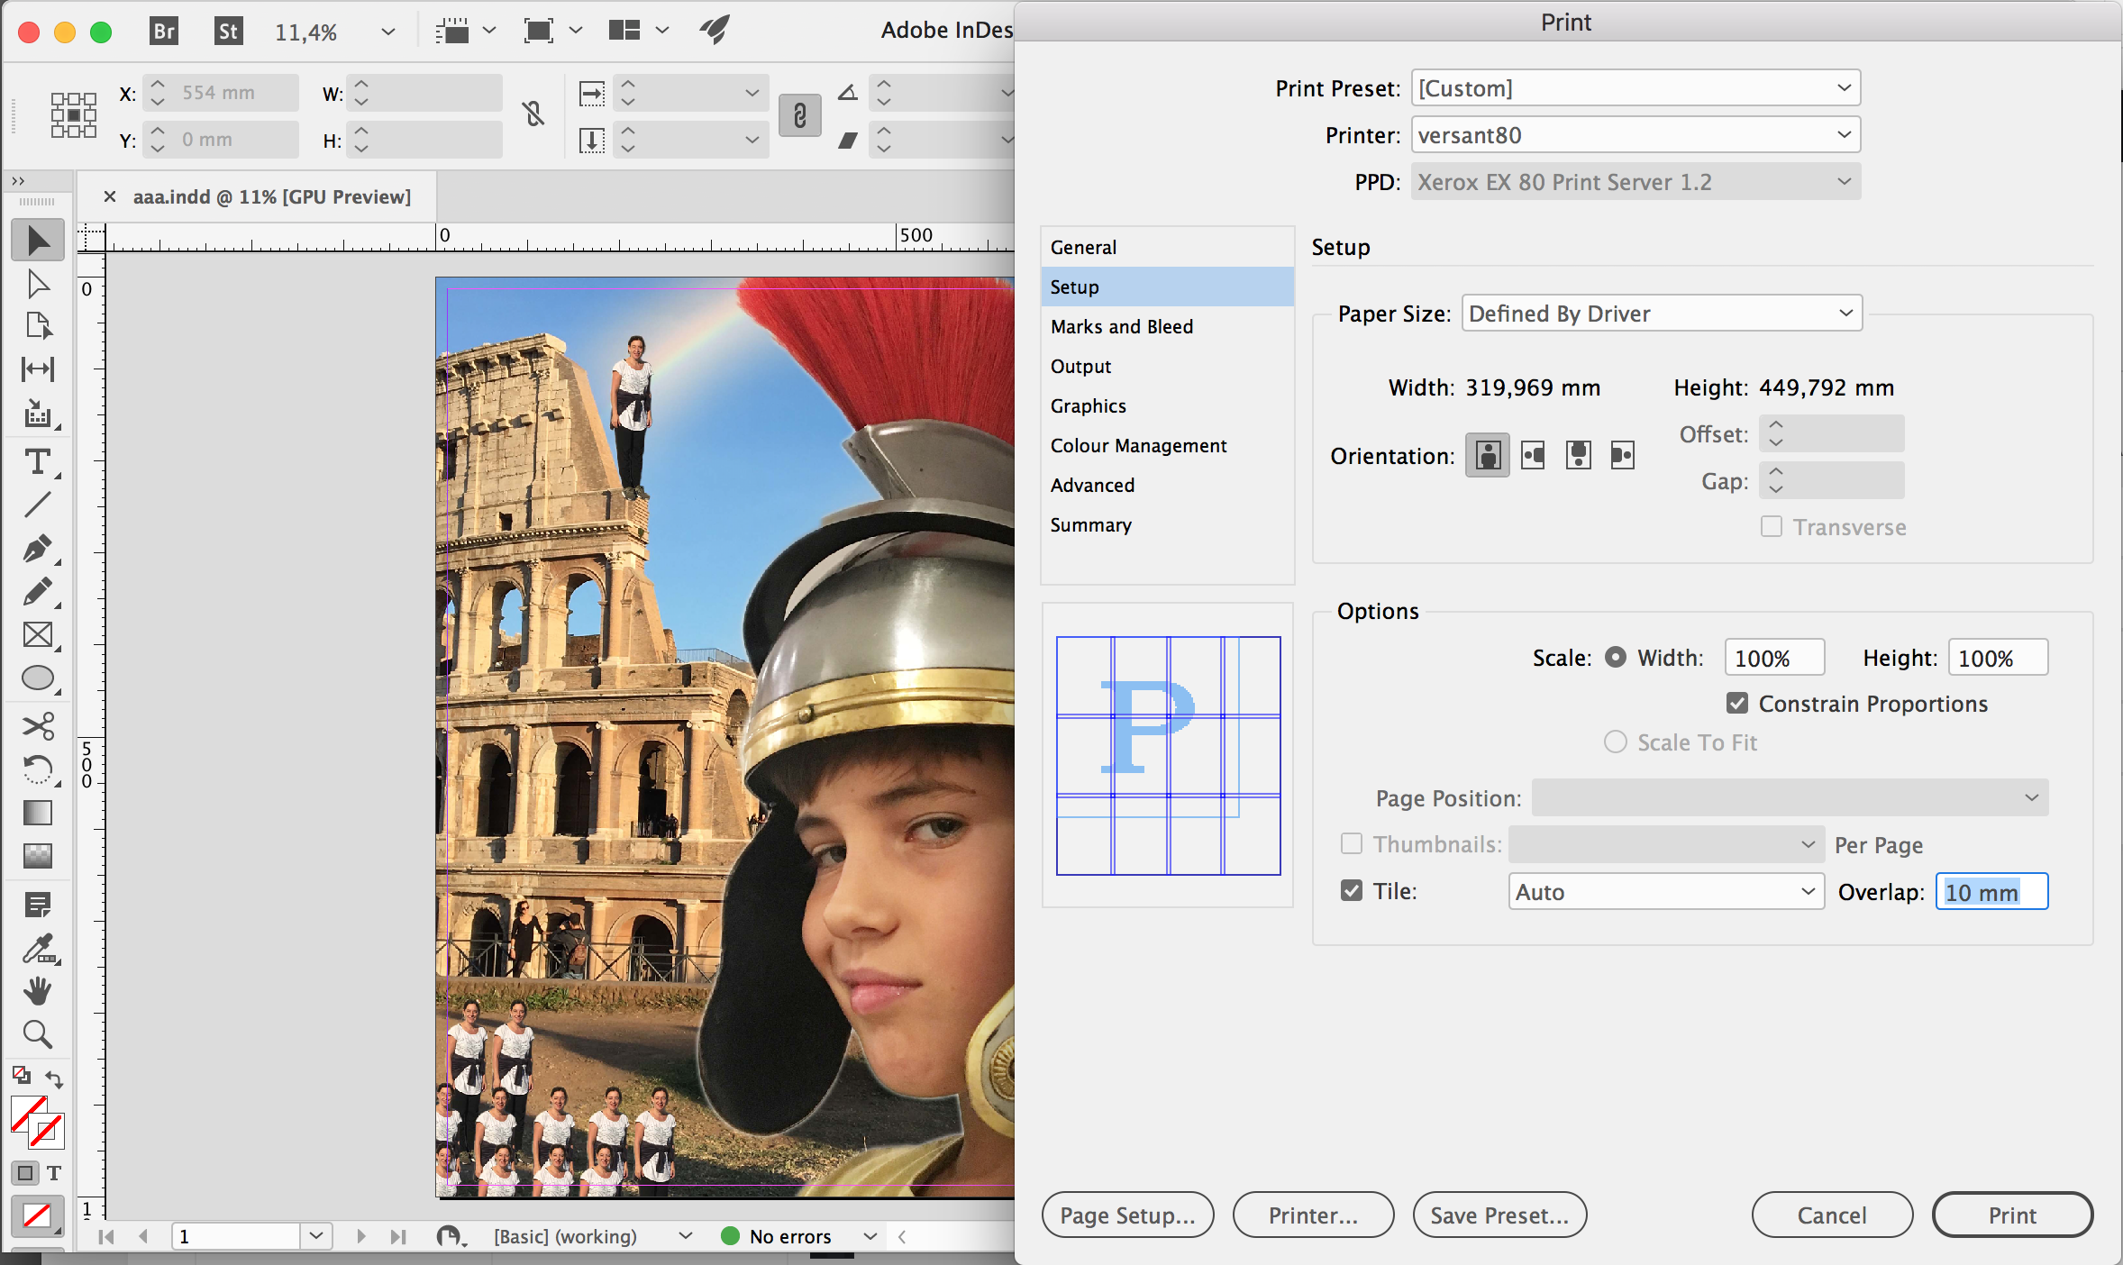Select the Direct Selection tool
The height and width of the screenshot is (1265, 2123).
pos(37,285)
